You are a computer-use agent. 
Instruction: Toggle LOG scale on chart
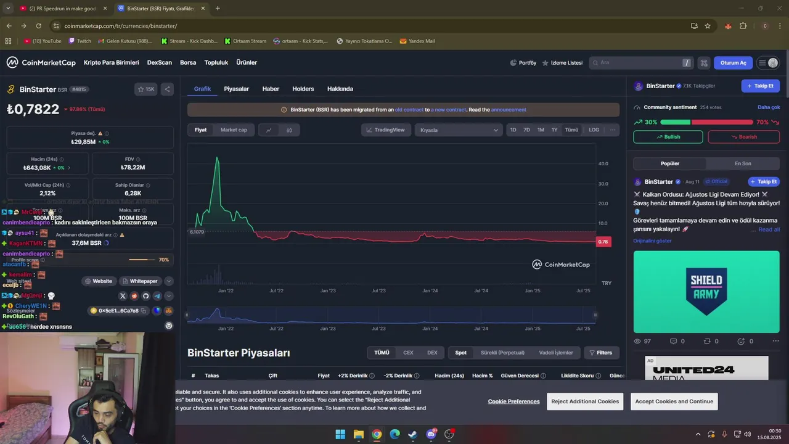pyautogui.click(x=594, y=130)
